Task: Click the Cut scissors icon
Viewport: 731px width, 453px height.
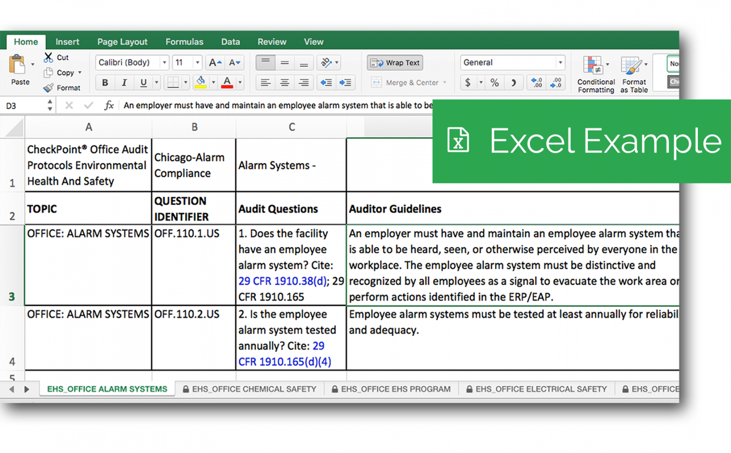Action: click(49, 57)
